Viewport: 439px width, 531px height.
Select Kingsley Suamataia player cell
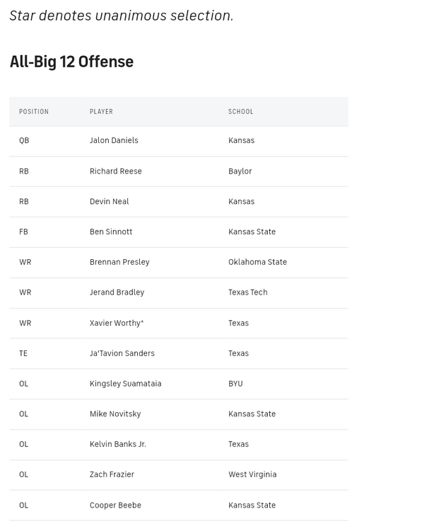(x=125, y=384)
